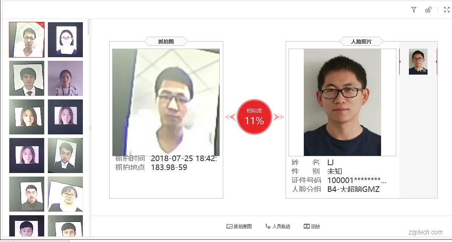Image resolution: width=452 pixels, height=242 pixels.
Task: Click the thumbnail list vertical scrollbar
Action: [88, 27]
